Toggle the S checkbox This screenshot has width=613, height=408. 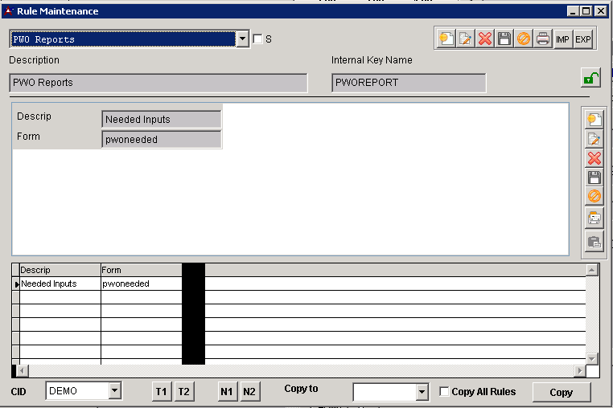[x=257, y=39]
